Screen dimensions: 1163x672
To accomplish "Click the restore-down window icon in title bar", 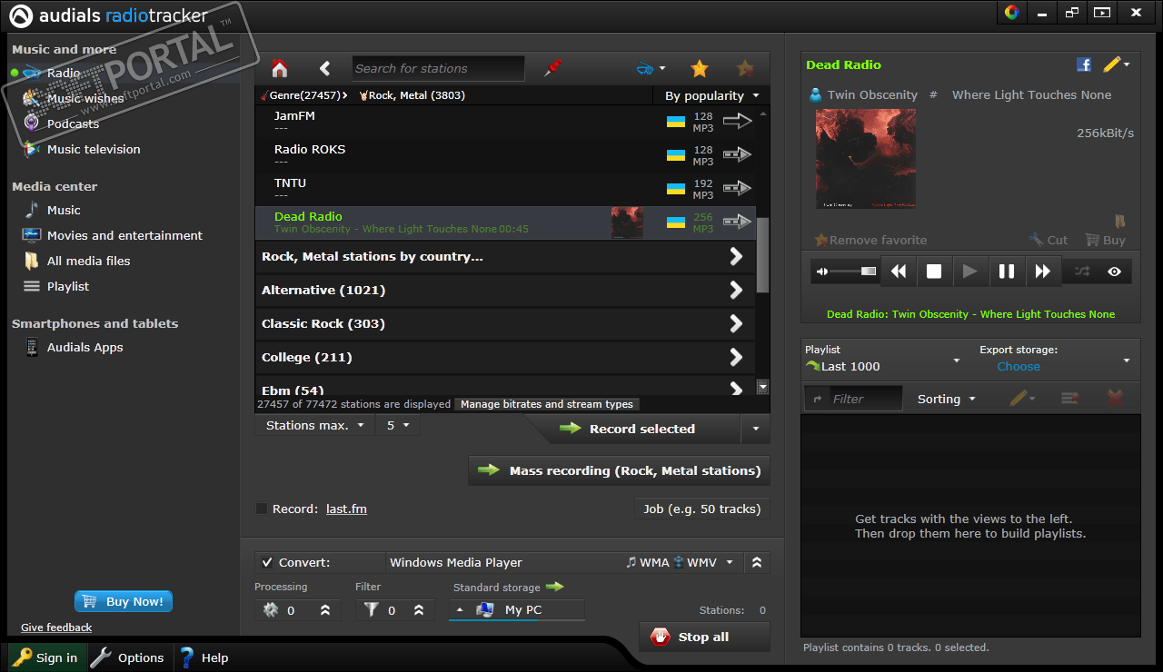I will 1072,13.
